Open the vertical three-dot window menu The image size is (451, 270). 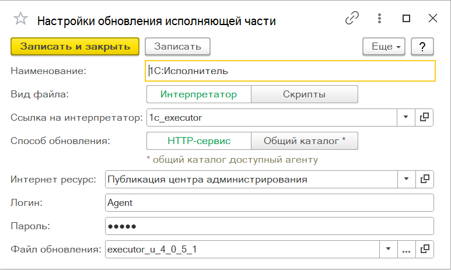click(x=379, y=19)
